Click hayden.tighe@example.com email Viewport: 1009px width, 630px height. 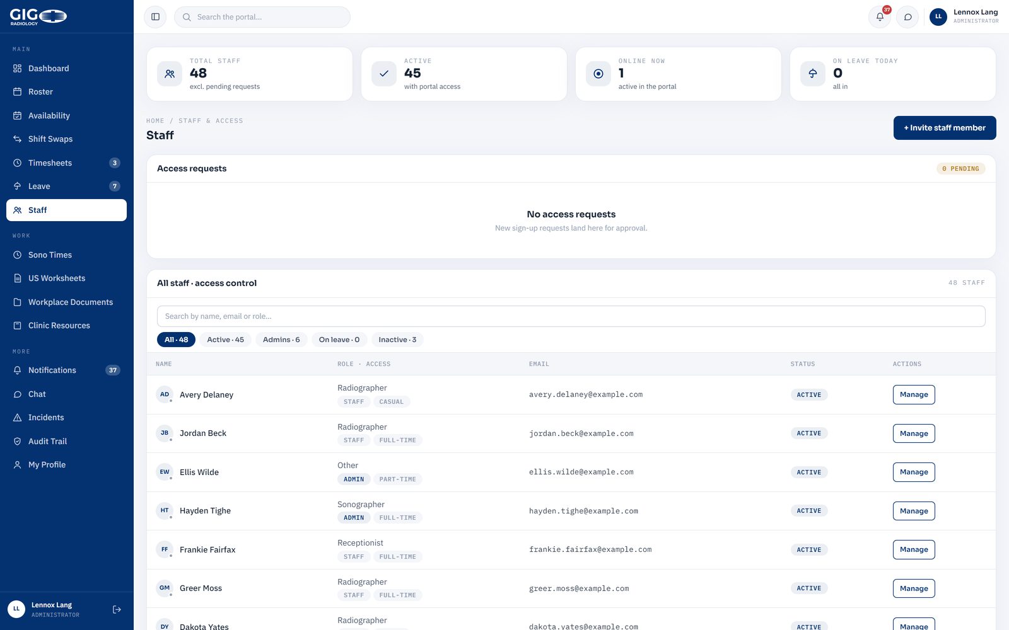coord(583,511)
